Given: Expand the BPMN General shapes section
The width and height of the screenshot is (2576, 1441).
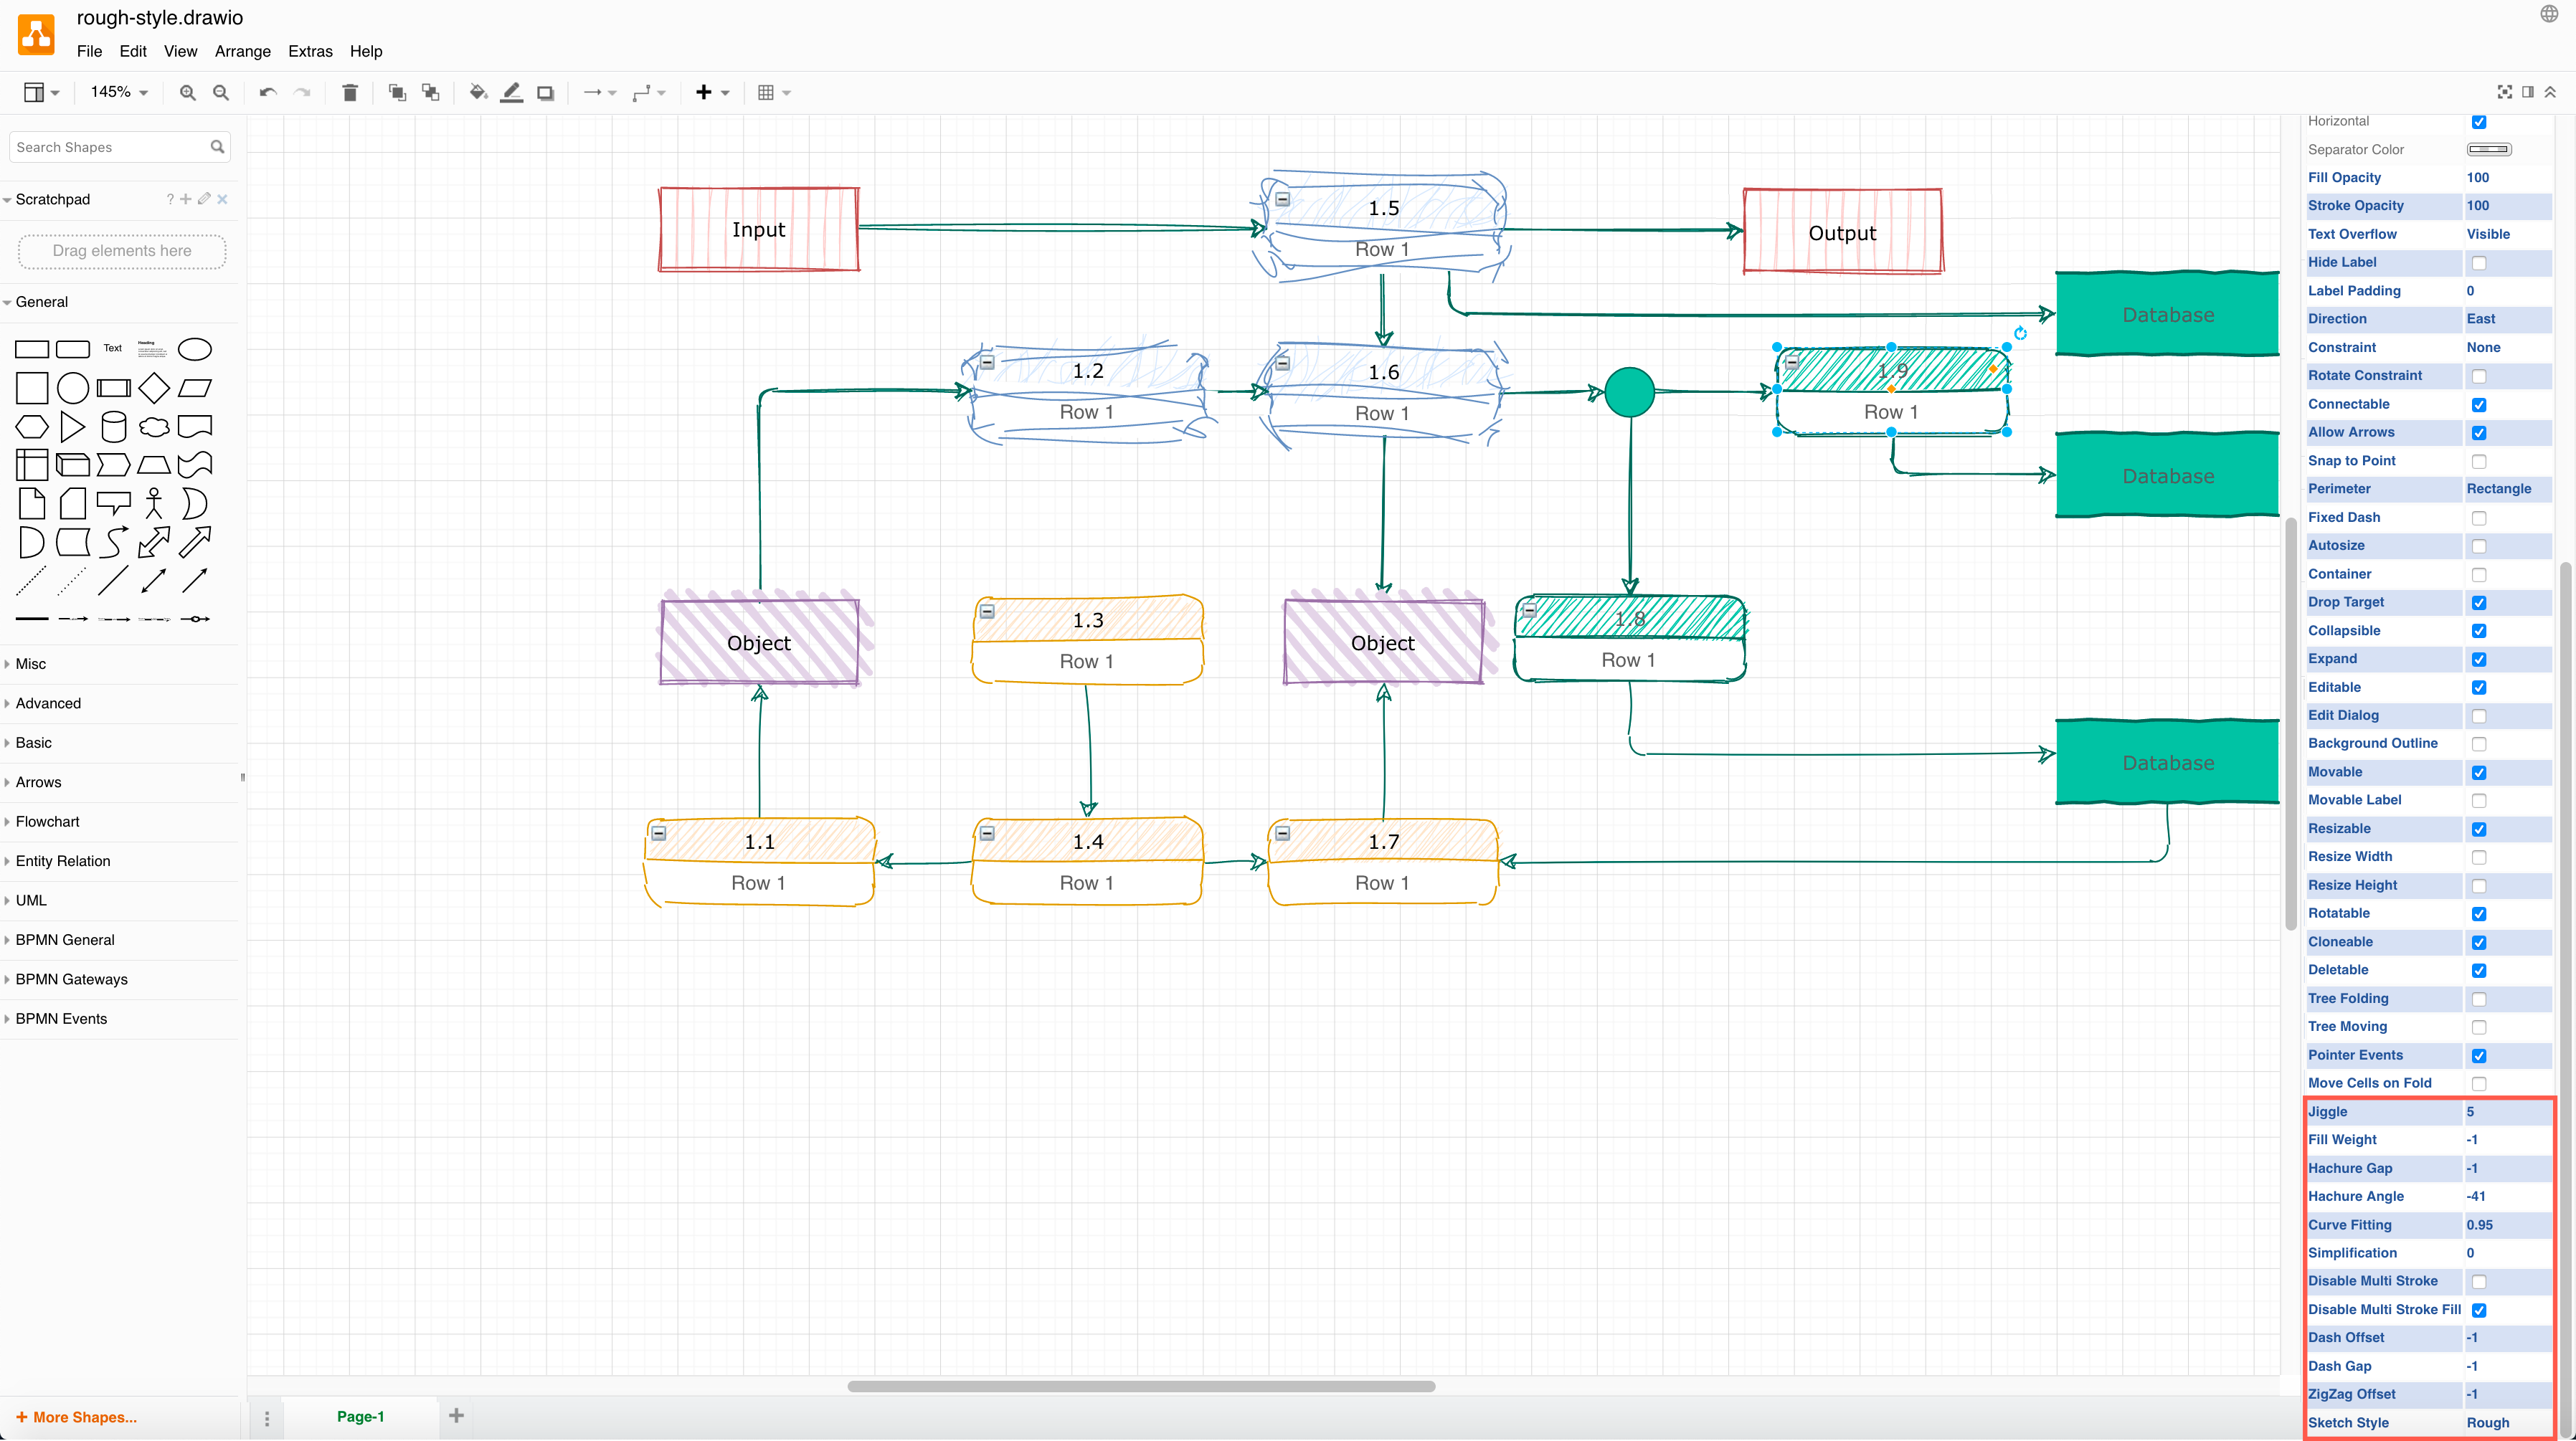Looking at the screenshot, I should click(x=64, y=939).
